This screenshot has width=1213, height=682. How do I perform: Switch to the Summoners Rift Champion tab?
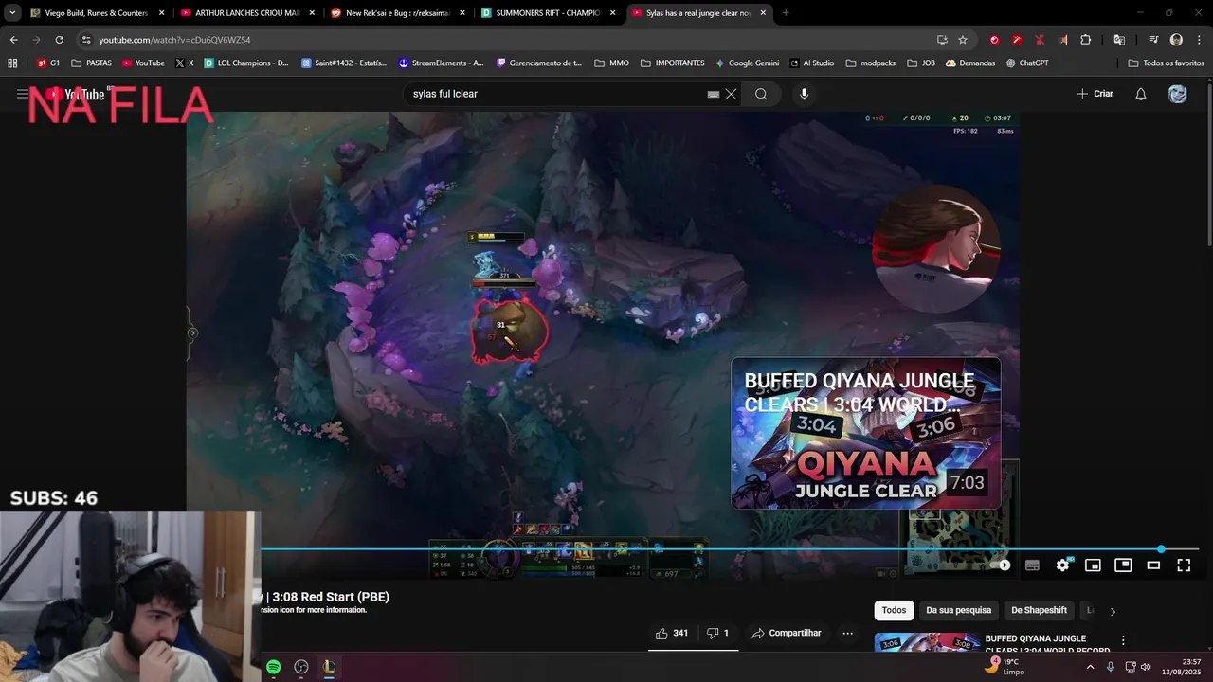[548, 13]
